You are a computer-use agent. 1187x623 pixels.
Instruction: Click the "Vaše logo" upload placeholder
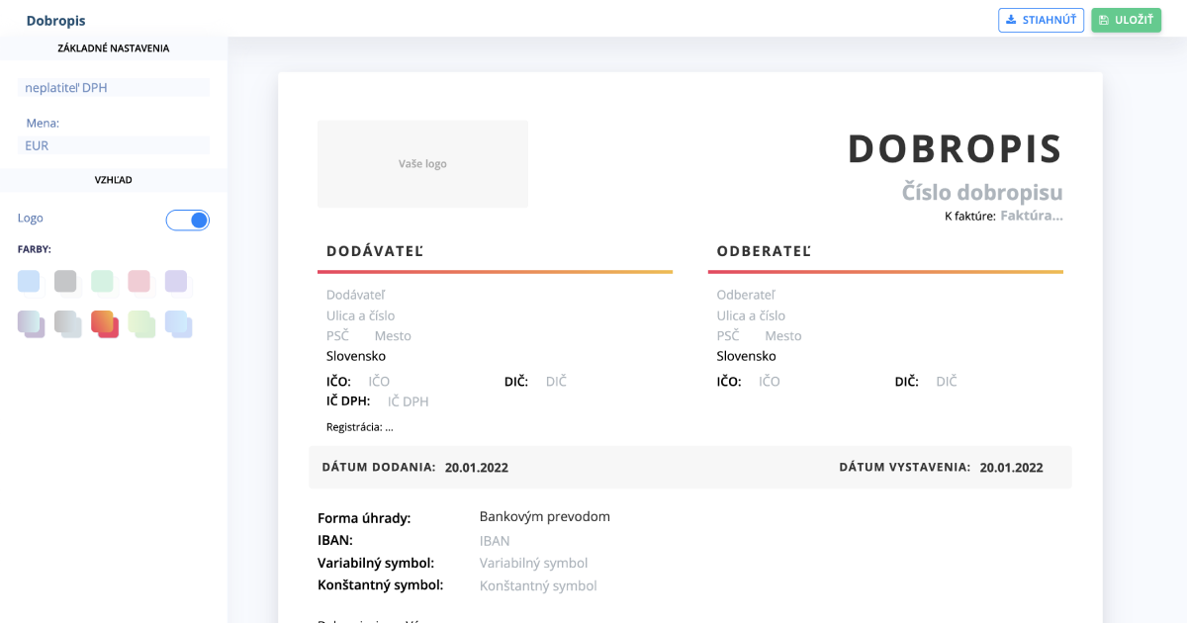[x=422, y=163]
